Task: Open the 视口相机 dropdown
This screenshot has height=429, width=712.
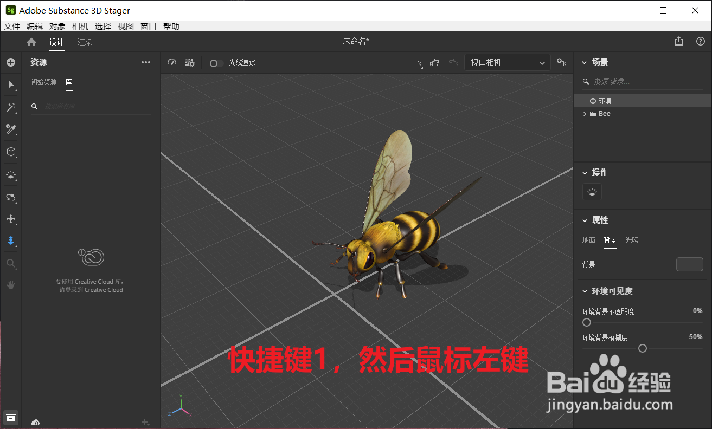Action: [x=506, y=62]
